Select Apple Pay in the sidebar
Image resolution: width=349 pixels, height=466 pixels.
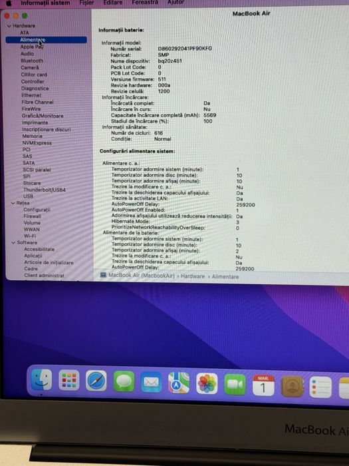(31, 47)
